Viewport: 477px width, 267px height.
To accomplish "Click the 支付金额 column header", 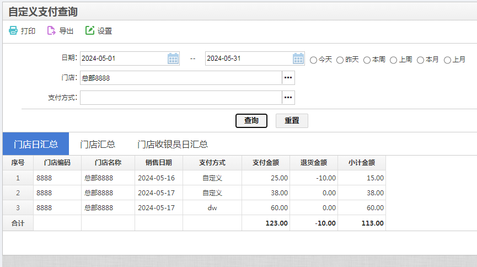I will pyautogui.click(x=266, y=163).
